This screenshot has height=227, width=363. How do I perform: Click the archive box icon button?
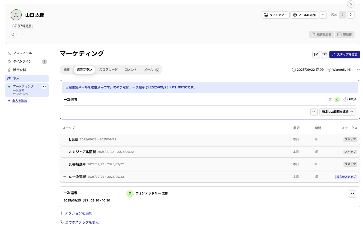click(x=325, y=54)
